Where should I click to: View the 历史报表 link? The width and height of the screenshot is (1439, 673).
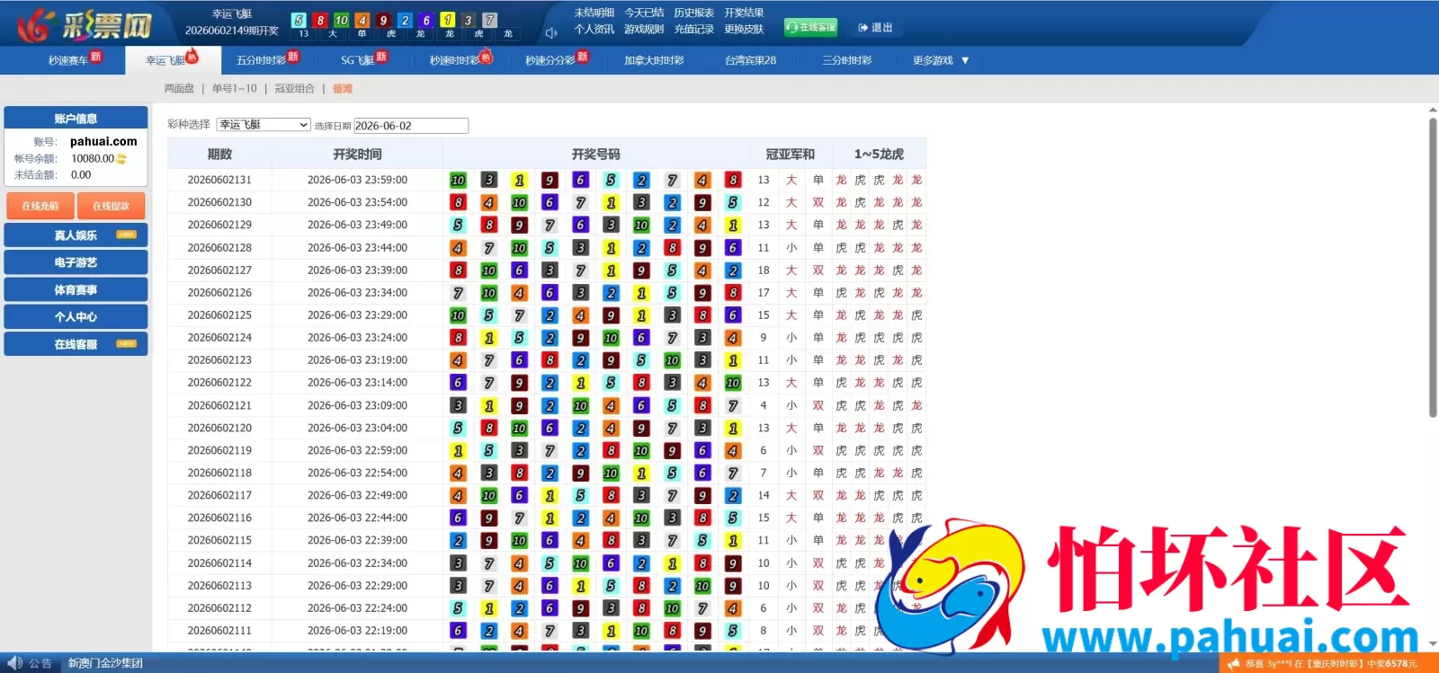[x=694, y=13]
